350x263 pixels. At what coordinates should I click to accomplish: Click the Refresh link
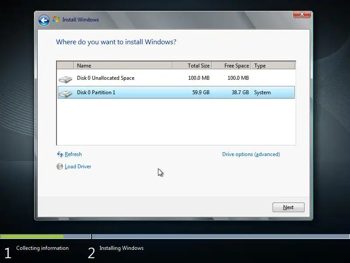[73, 154]
